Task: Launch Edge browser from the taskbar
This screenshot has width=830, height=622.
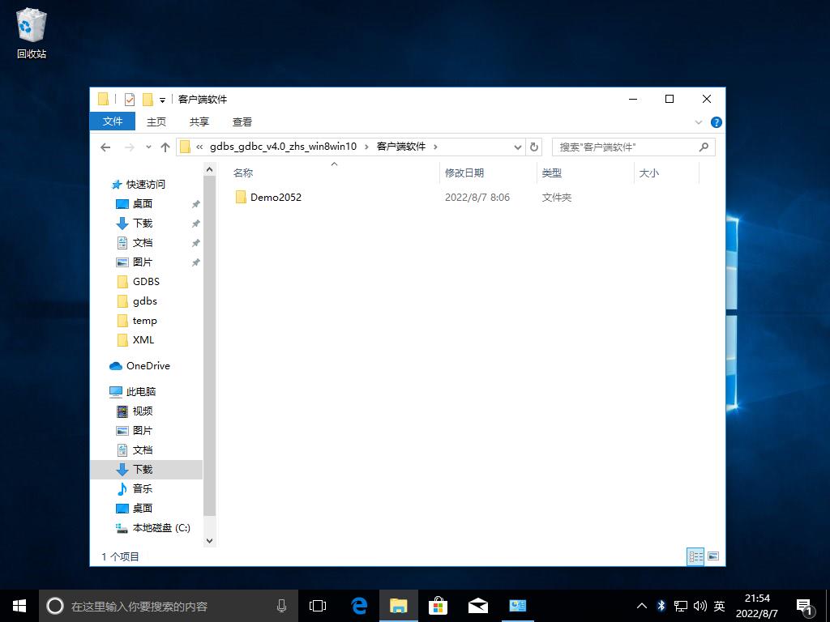Action: [359, 605]
